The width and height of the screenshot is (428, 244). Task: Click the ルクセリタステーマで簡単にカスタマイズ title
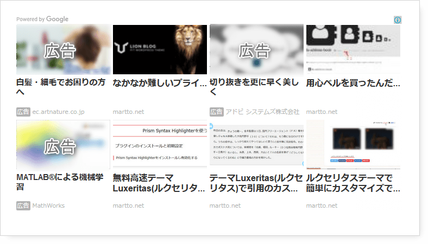pos(353,183)
